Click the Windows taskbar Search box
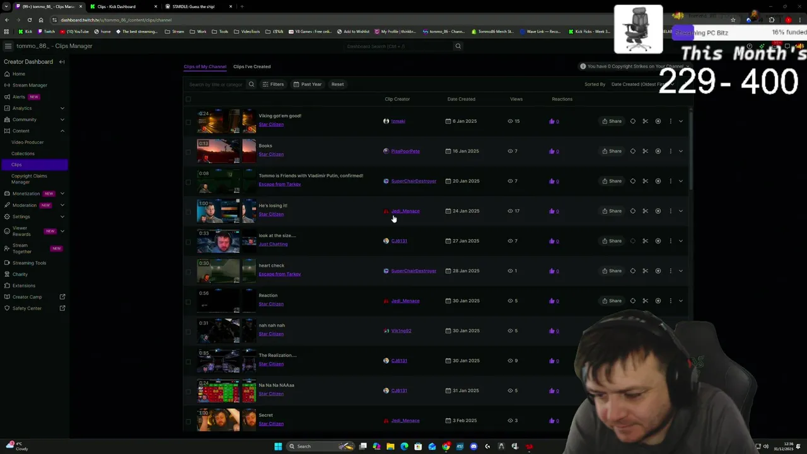807x454 pixels. pyautogui.click(x=320, y=446)
